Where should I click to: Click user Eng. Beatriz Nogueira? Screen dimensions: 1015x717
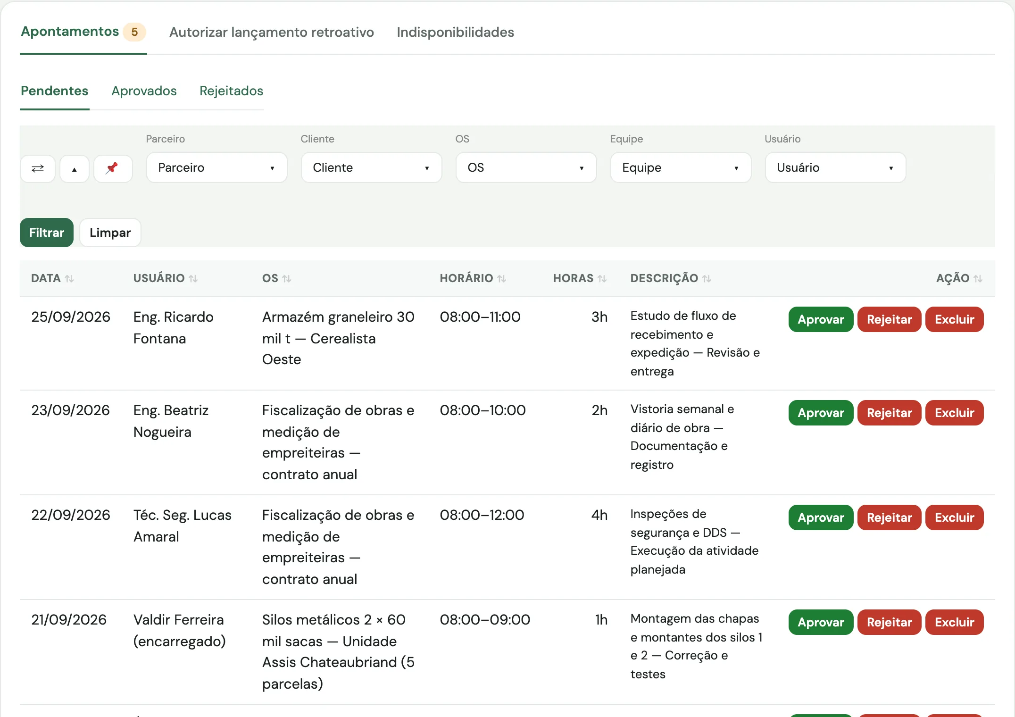171,421
